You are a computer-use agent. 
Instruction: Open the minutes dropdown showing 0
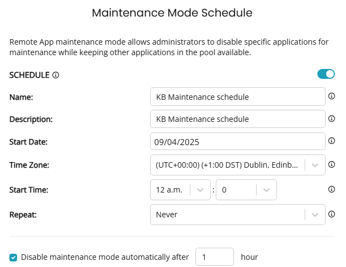click(246, 190)
